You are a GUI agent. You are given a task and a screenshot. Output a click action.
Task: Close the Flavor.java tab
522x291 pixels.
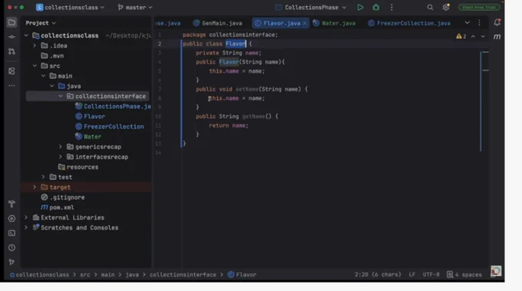305,23
